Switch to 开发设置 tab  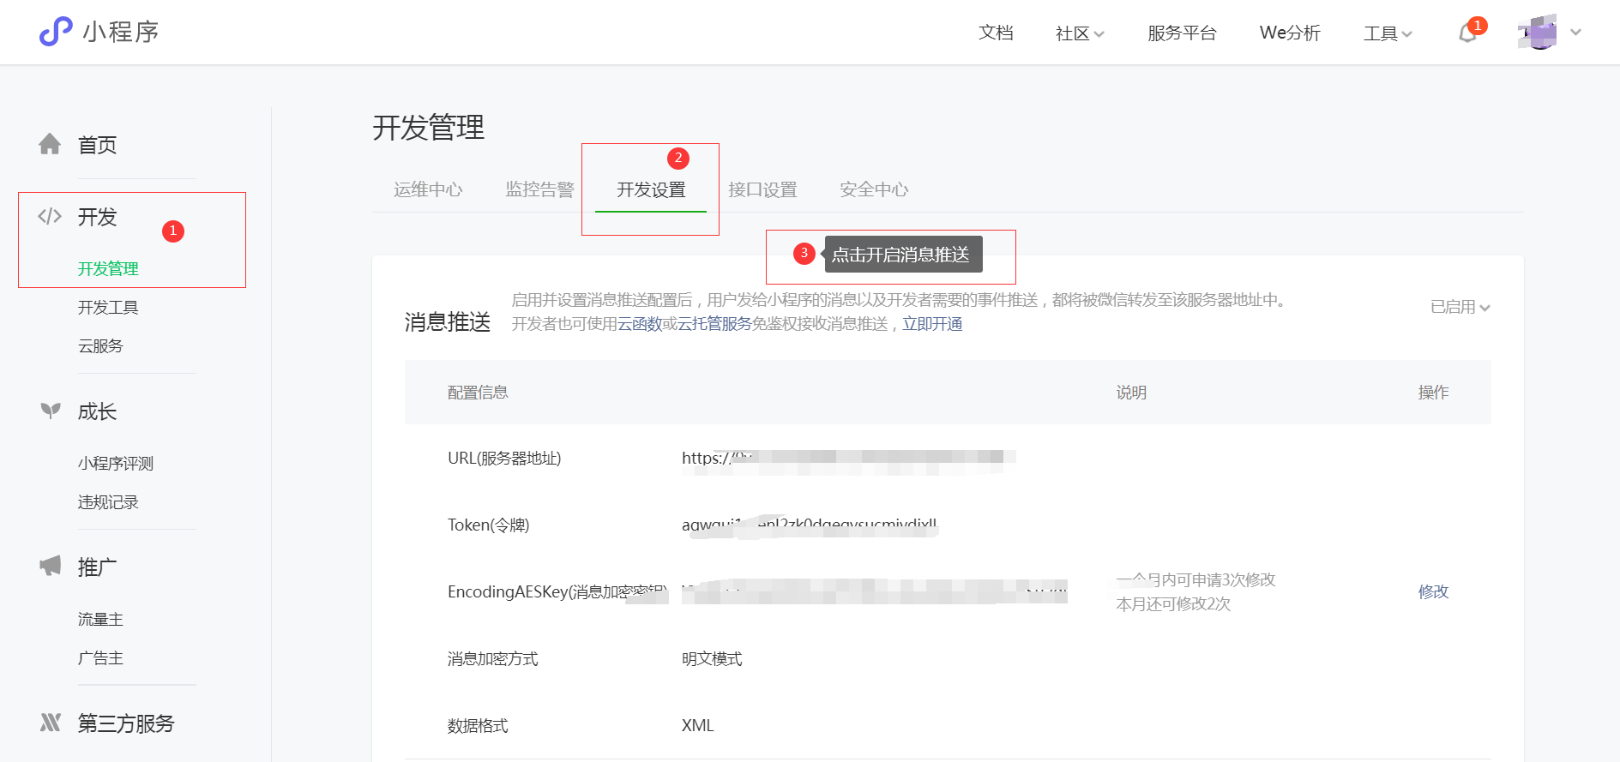coord(651,189)
